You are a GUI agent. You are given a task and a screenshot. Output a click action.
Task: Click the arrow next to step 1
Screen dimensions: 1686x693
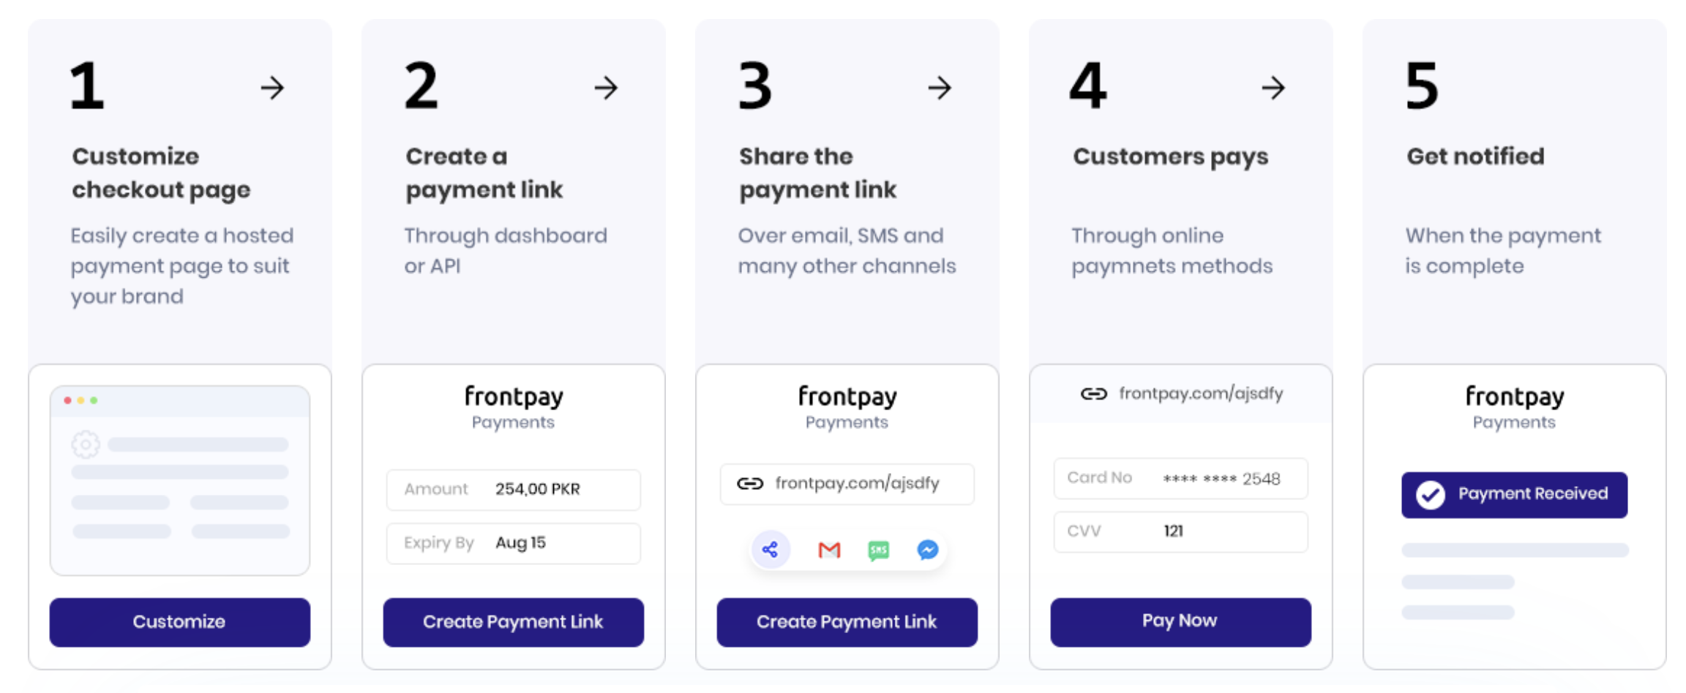[x=272, y=88]
